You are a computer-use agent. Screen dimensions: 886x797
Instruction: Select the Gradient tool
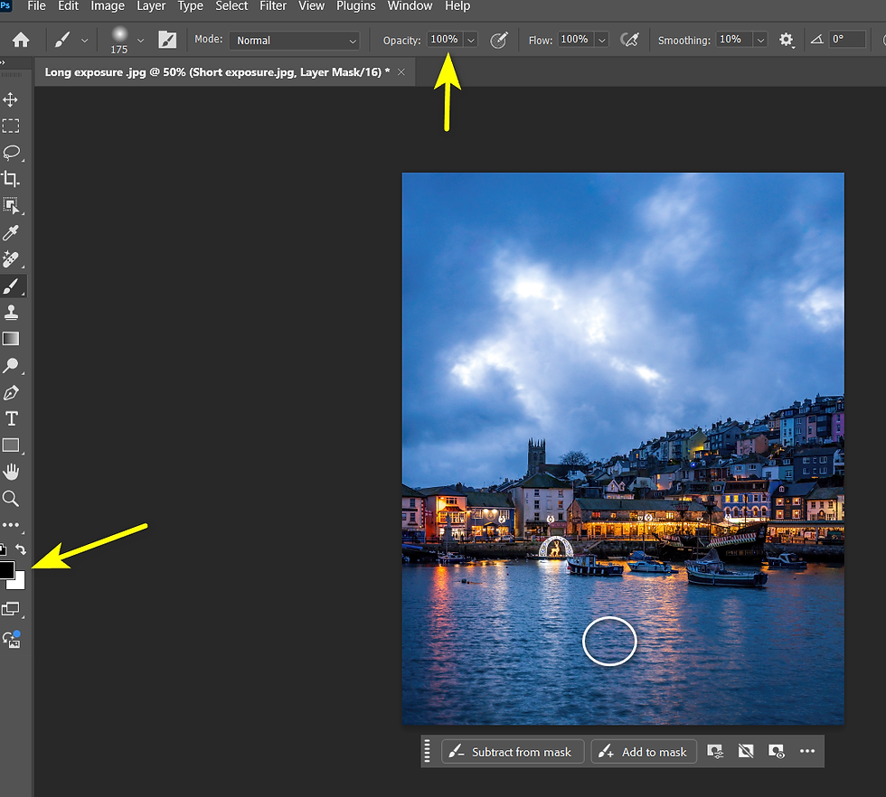click(11, 339)
